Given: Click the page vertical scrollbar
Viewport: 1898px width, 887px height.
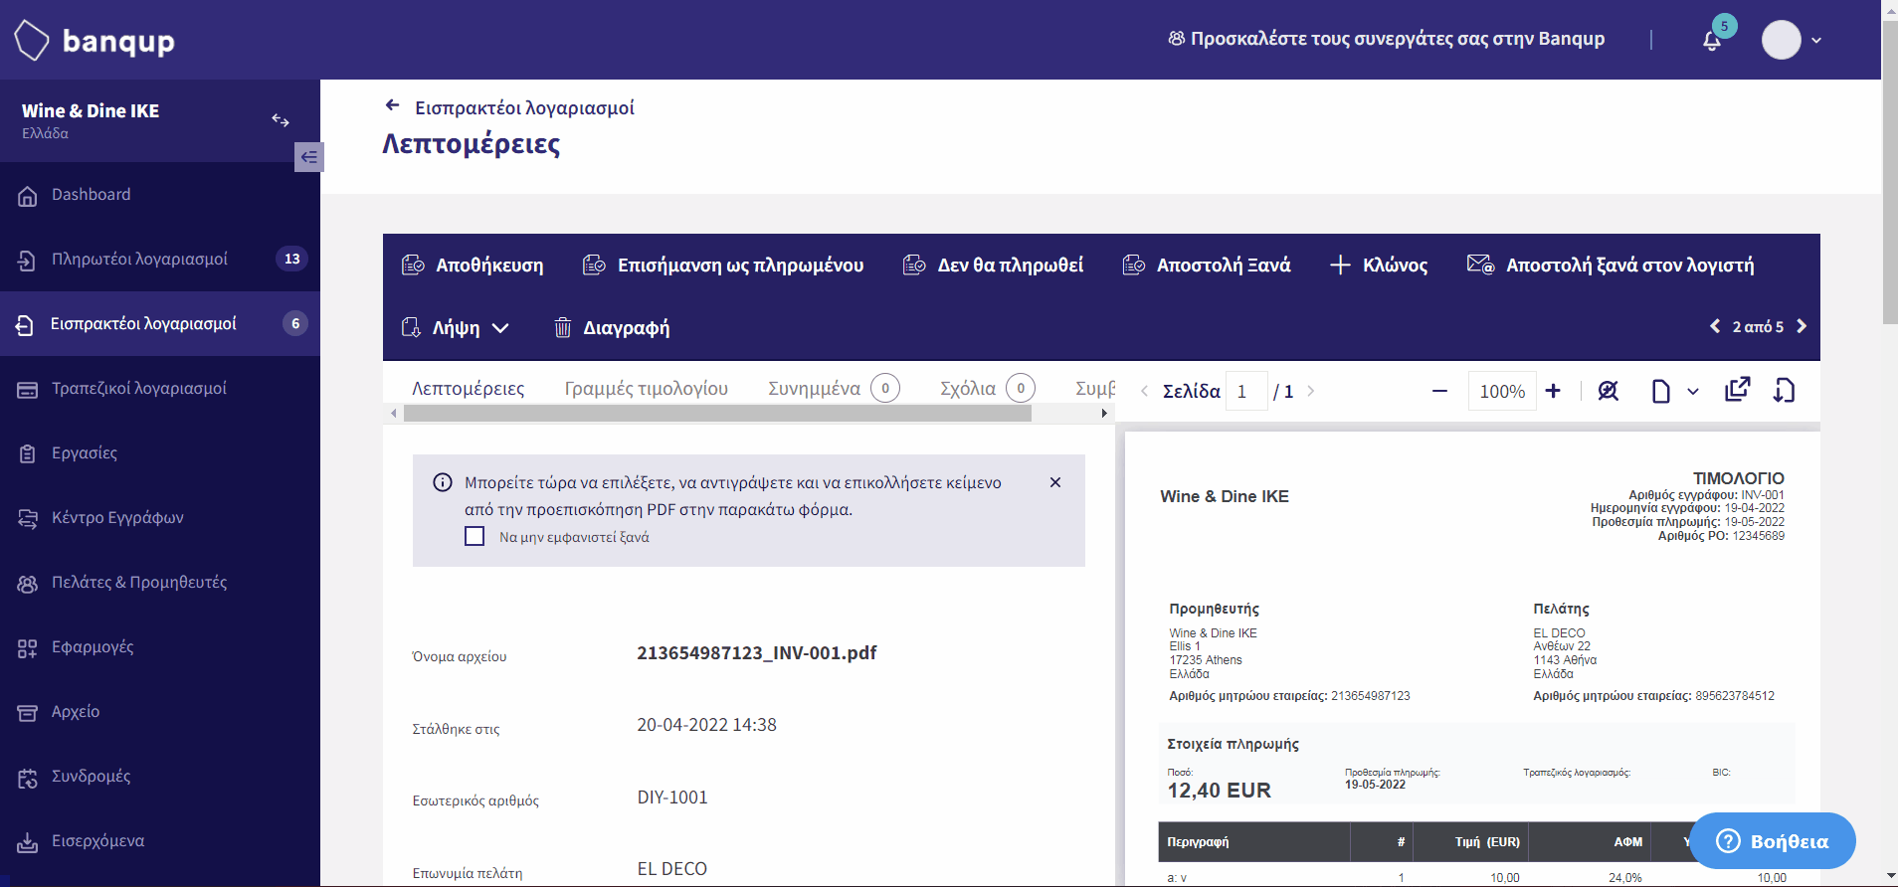Looking at the screenshot, I should 1889,170.
